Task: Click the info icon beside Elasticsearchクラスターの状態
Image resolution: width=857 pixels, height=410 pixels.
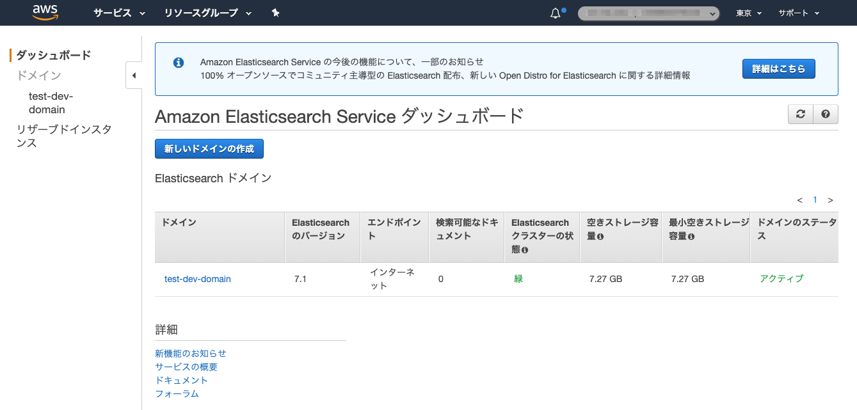Action: pos(525,250)
